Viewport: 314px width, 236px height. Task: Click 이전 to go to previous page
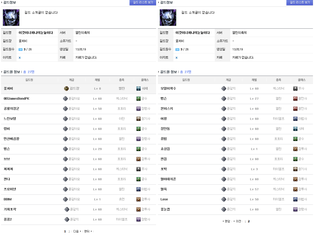pos(238,221)
